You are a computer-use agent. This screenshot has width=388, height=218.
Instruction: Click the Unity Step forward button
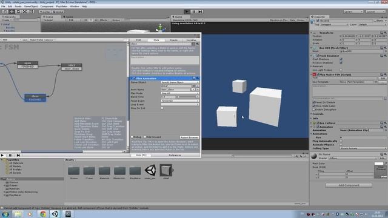200,12
